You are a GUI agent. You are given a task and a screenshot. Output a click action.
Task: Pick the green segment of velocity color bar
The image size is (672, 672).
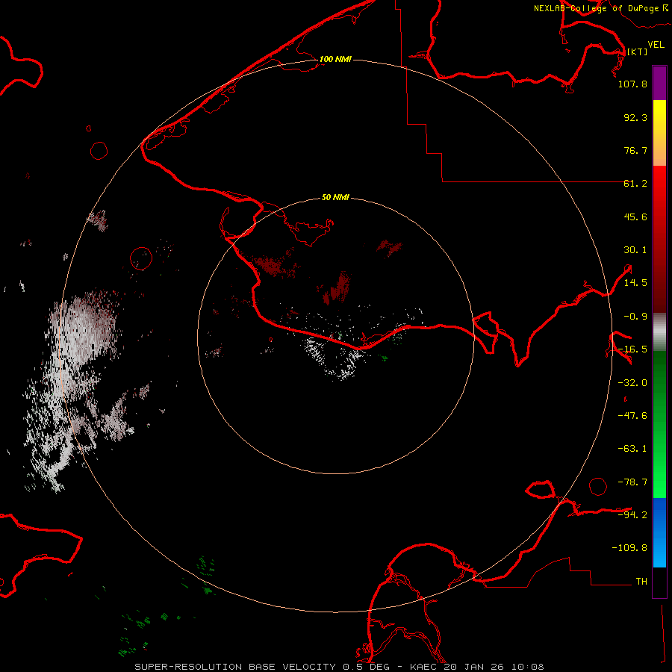(659, 424)
